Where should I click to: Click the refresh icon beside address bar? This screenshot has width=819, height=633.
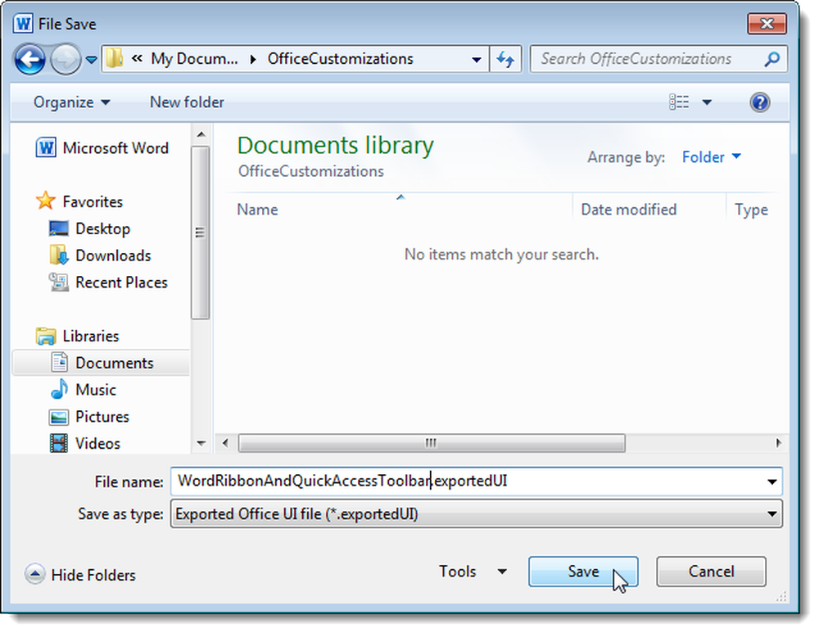505,59
